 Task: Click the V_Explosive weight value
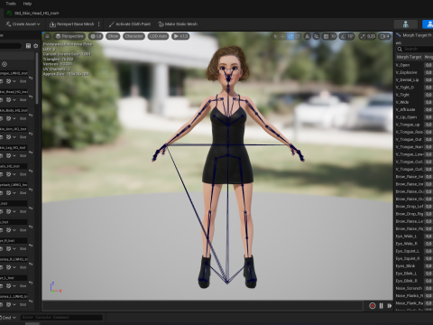point(428,72)
